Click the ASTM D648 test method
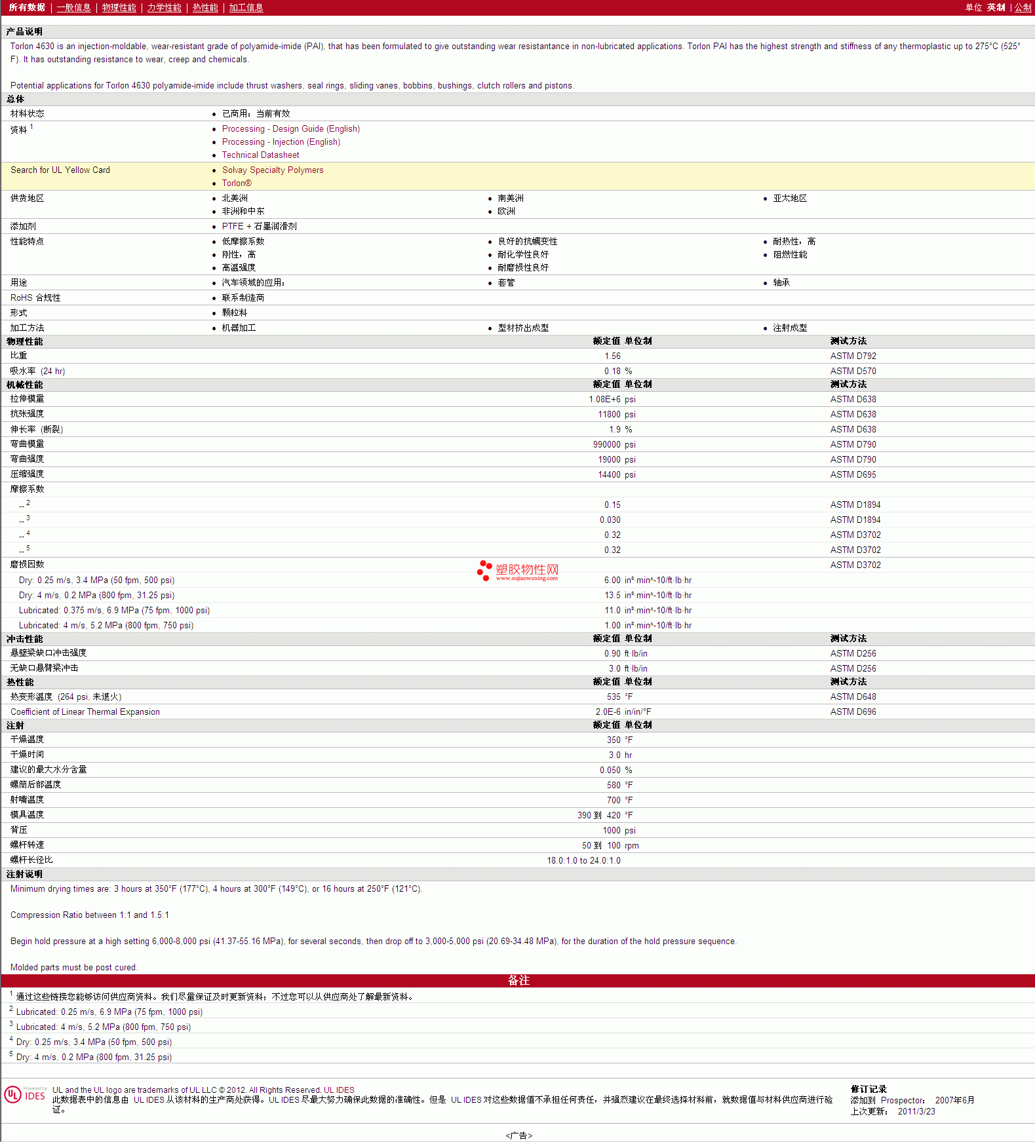This screenshot has width=1035, height=1142. tap(853, 697)
